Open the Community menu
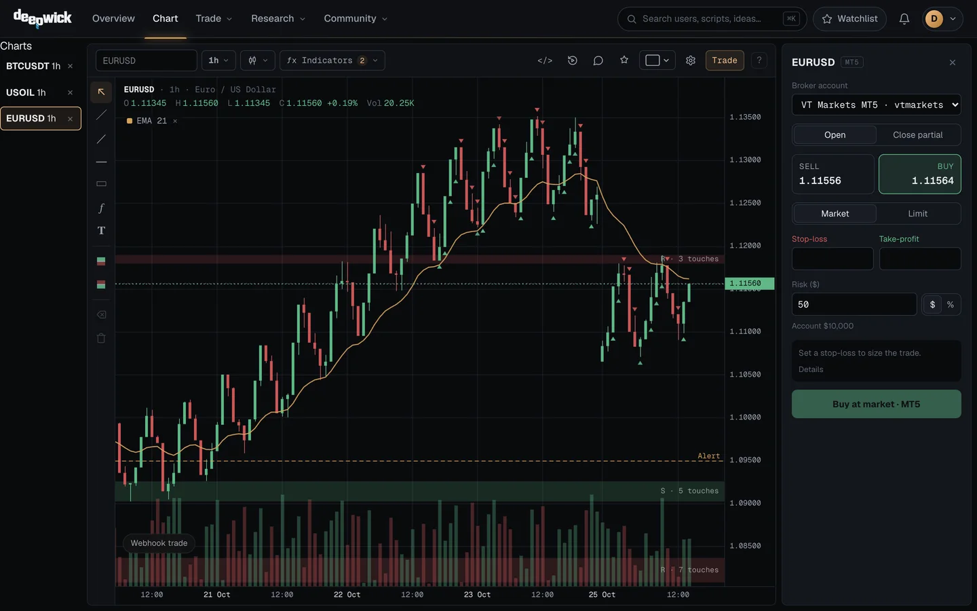Image resolution: width=977 pixels, height=611 pixels. (x=356, y=18)
